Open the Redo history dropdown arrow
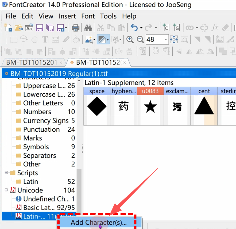This screenshot has height=229, width=236. 156,28
